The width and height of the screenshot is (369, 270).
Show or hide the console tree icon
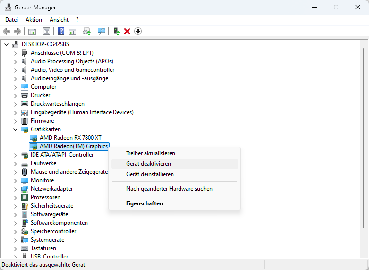coord(32,31)
